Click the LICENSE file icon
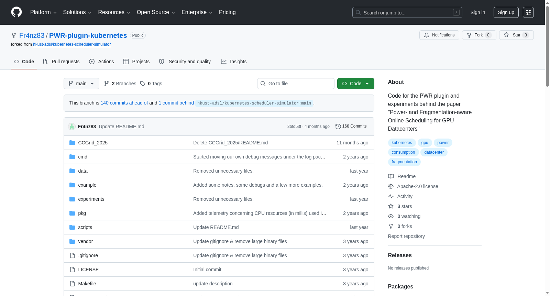The width and height of the screenshot is (550, 296). coord(72,270)
